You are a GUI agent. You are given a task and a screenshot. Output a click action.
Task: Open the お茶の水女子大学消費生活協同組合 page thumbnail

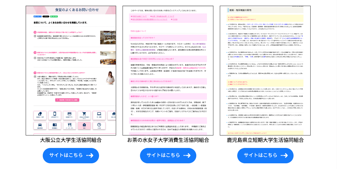click(168, 71)
